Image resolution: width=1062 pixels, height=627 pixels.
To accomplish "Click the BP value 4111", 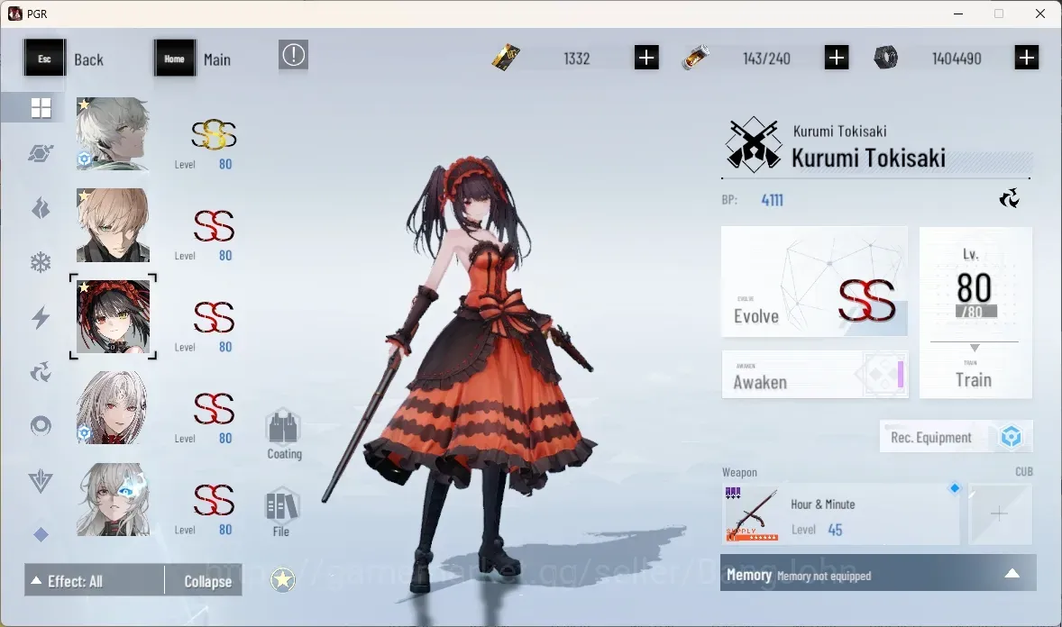I will click(x=772, y=200).
